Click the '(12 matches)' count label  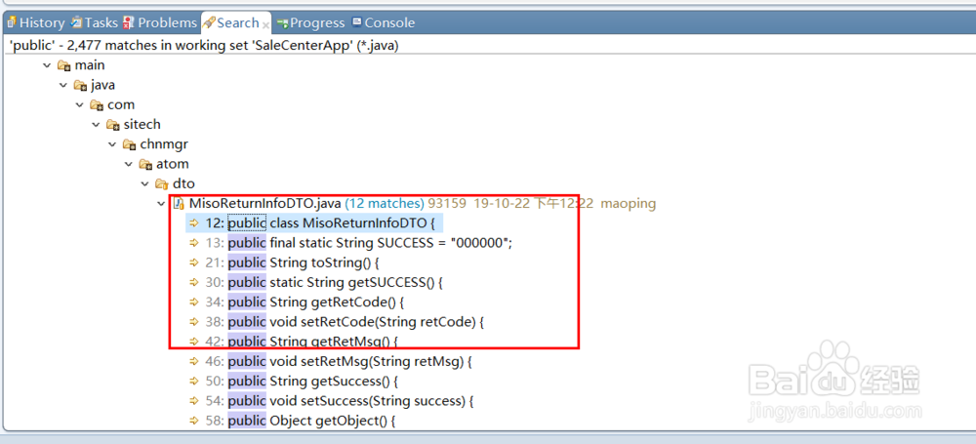[x=384, y=204]
